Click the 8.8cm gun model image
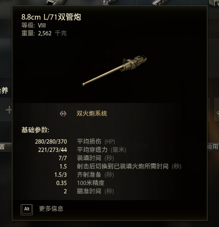 (x=115, y=70)
